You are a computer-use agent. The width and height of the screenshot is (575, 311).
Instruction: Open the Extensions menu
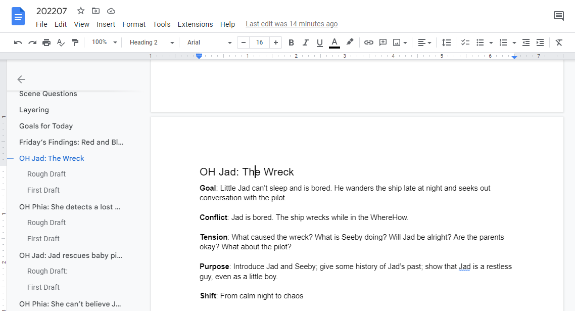pyautogui.click(x=195, y=24)
